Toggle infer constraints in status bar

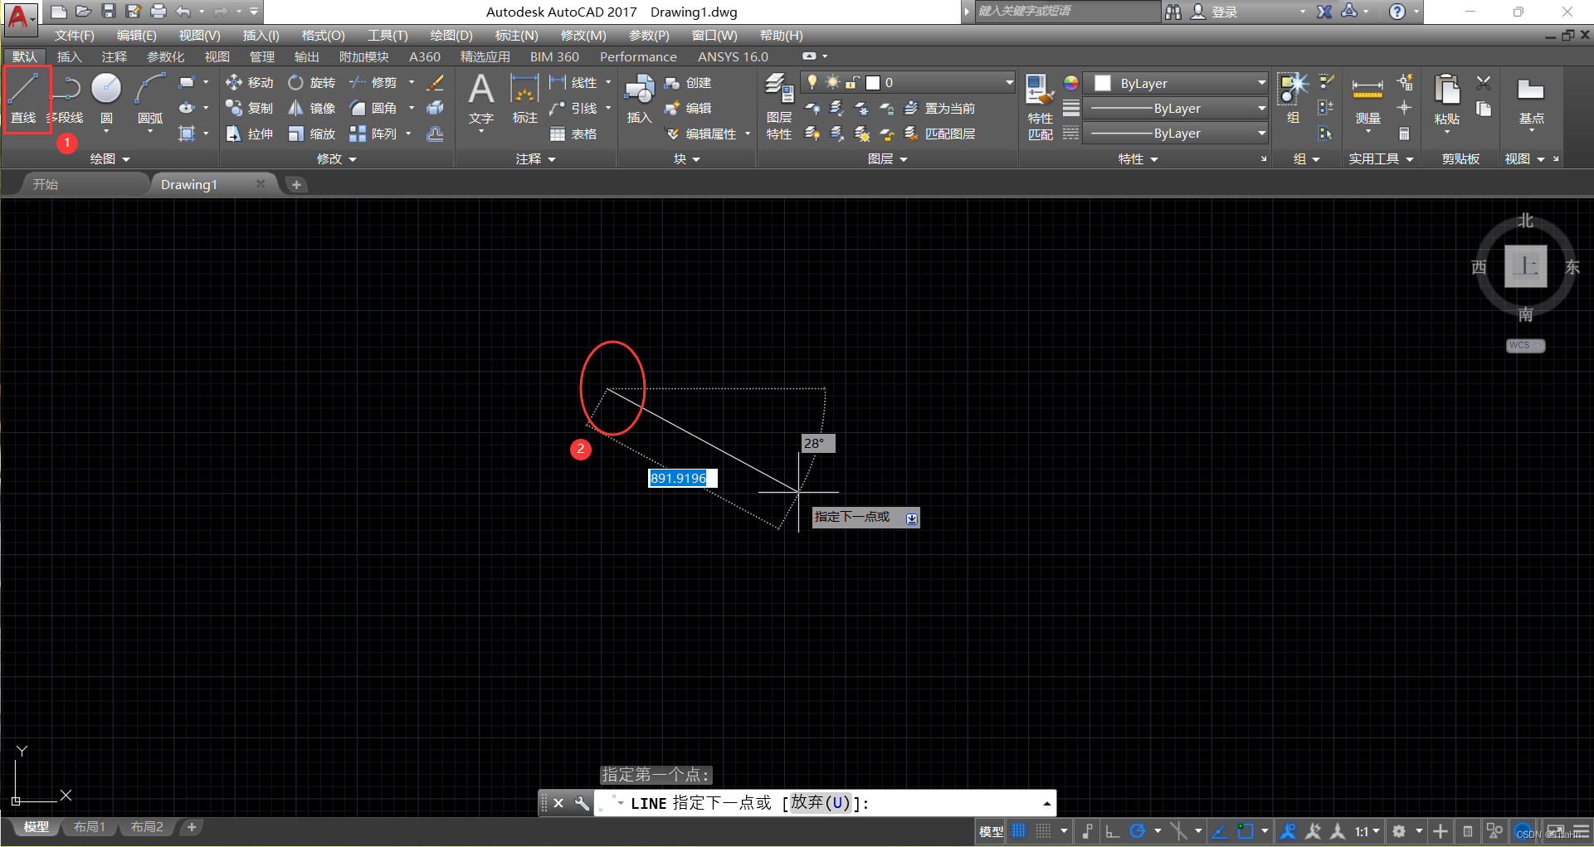(1087, 830)
